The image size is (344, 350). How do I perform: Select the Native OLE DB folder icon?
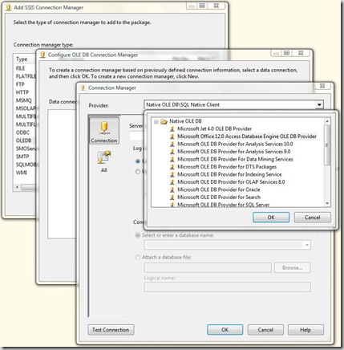pos(164,122)
